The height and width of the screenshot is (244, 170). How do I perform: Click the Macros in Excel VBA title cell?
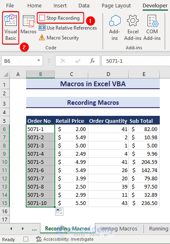(93, 84)
